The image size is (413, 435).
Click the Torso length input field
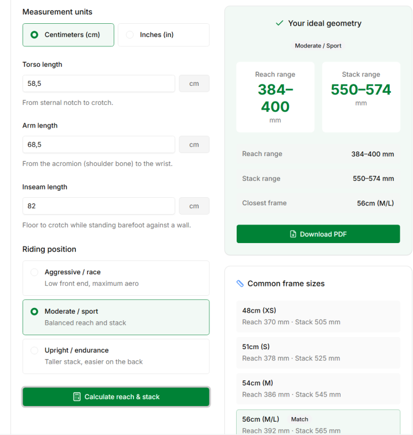click(x=99, y=84)
